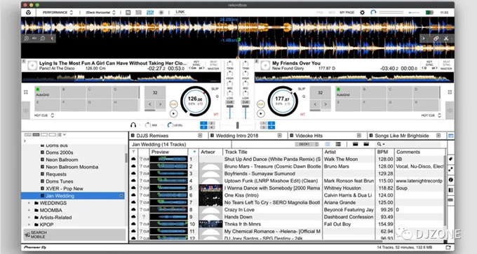Click the record icon in top toolbar
The width and height of the screenshot is (477, 254).
161,13
